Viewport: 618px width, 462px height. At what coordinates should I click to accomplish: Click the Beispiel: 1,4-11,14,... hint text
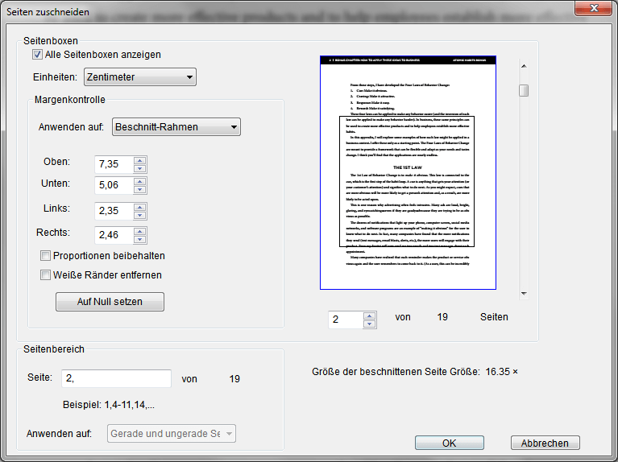pos(109,405)
